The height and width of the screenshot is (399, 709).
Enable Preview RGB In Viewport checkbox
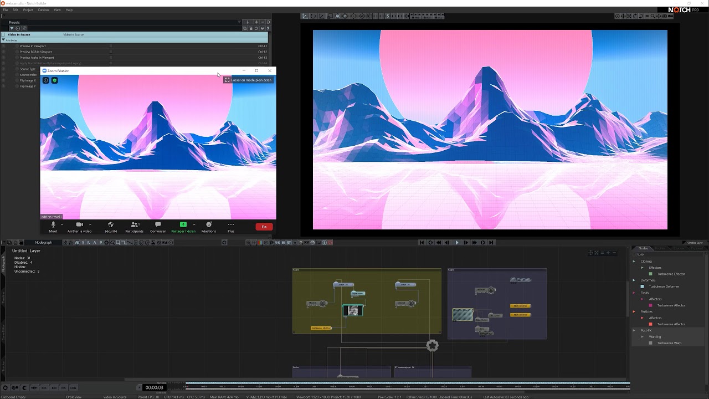(111, 52)
